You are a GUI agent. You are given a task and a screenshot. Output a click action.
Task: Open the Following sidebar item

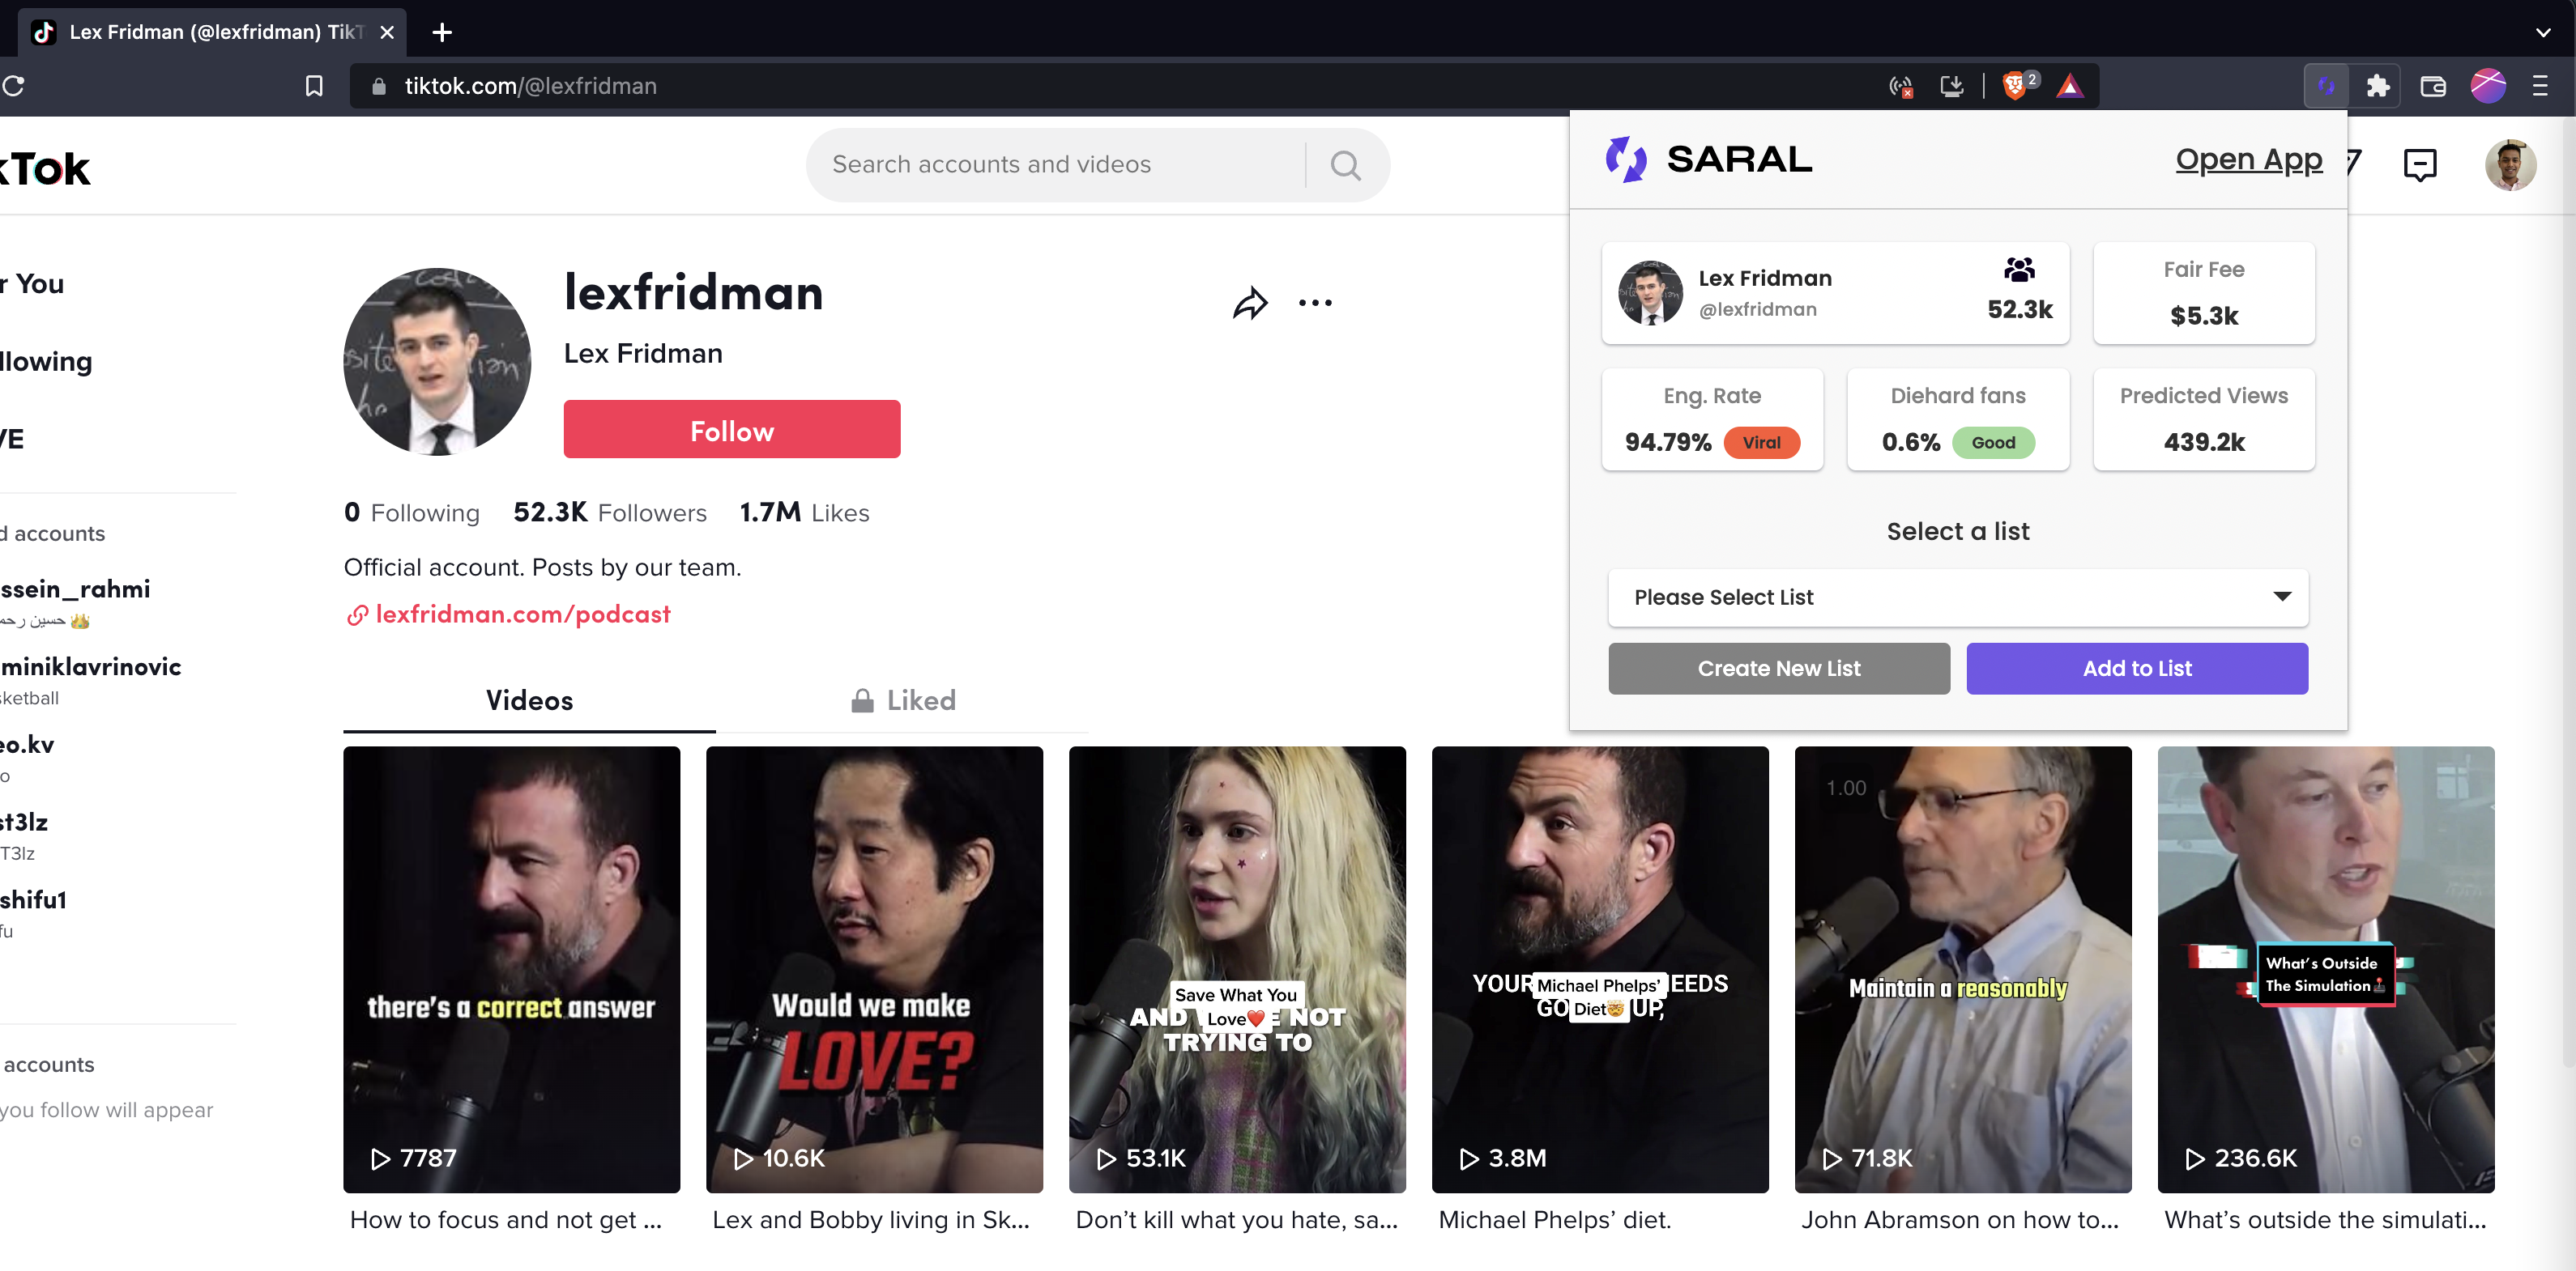pos(46,361)
